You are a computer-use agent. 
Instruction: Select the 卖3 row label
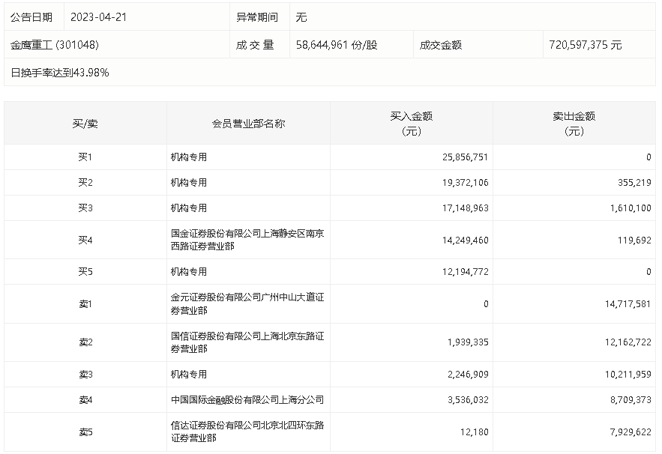[85, 375]
